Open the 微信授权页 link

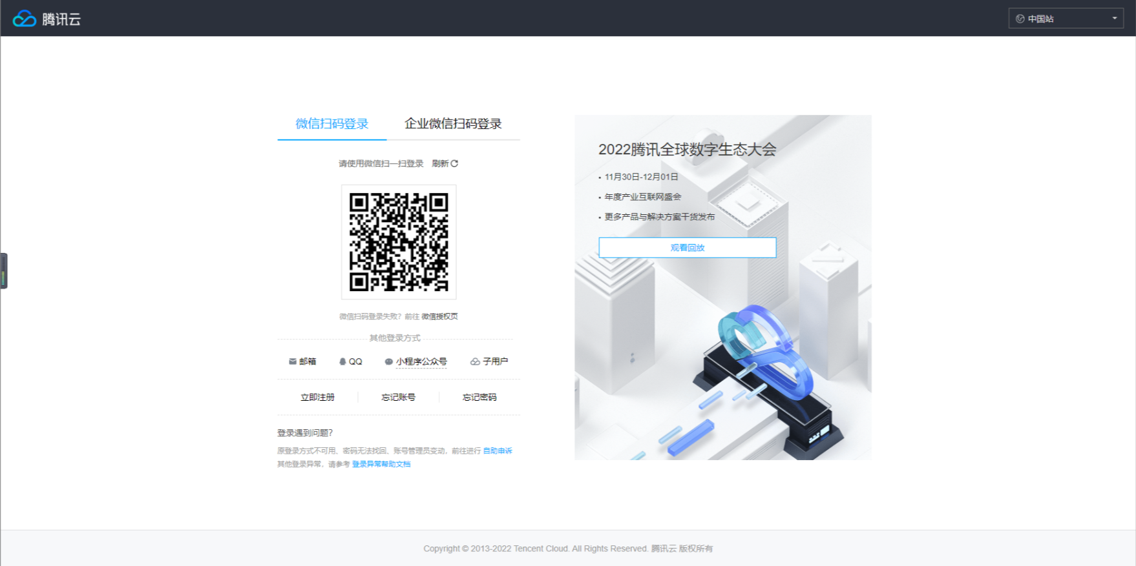pos(439,316)
